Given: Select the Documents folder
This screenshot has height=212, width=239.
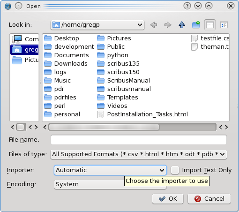Looking at the screenshot, I should [x=67, y=55].
